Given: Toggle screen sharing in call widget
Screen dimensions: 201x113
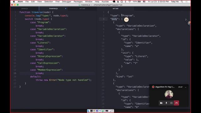Looking at the screenshot, I should pyautogui.click(x=171, y=103).
